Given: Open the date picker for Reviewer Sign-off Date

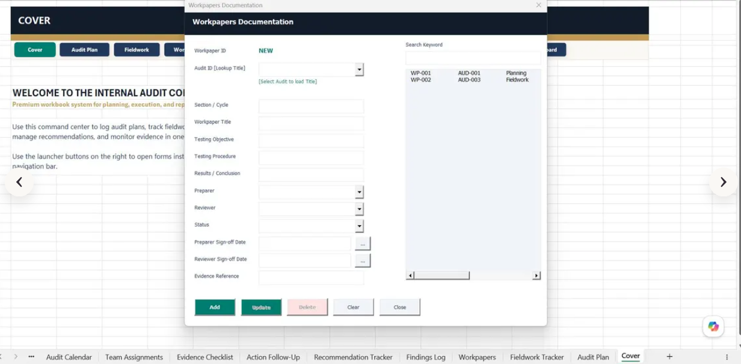Looking at the screenshot, I should pos(363,260).
